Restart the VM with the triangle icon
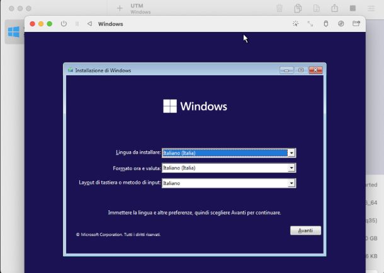This screenshot has height=273, width=384. pos(89,24)
